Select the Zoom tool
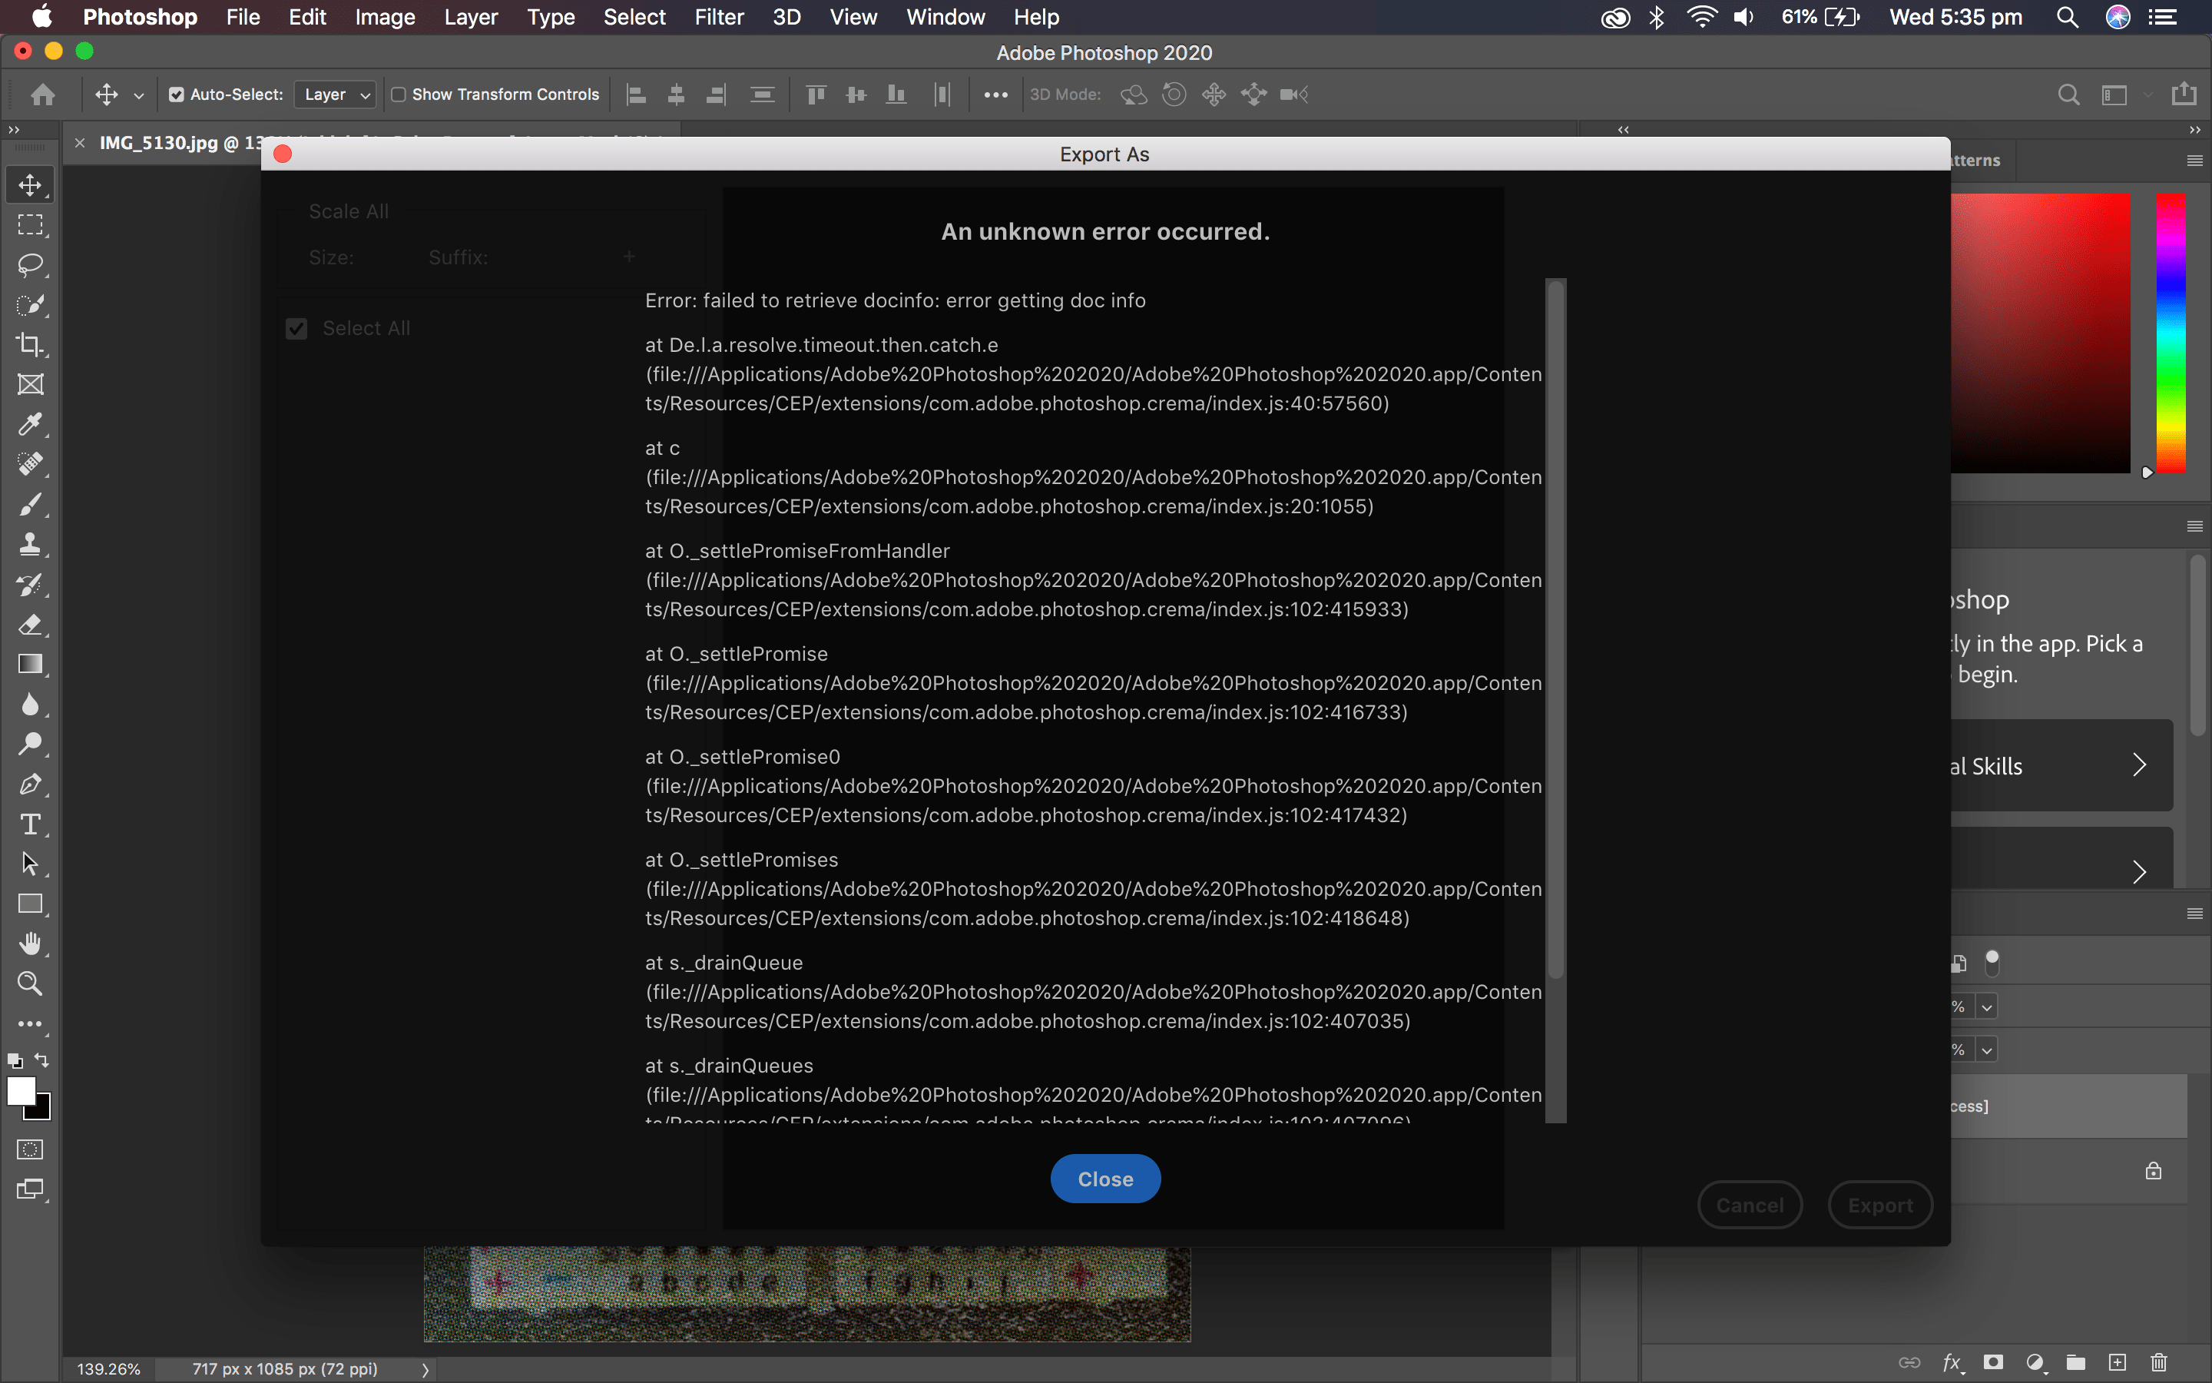 (30, 984)
